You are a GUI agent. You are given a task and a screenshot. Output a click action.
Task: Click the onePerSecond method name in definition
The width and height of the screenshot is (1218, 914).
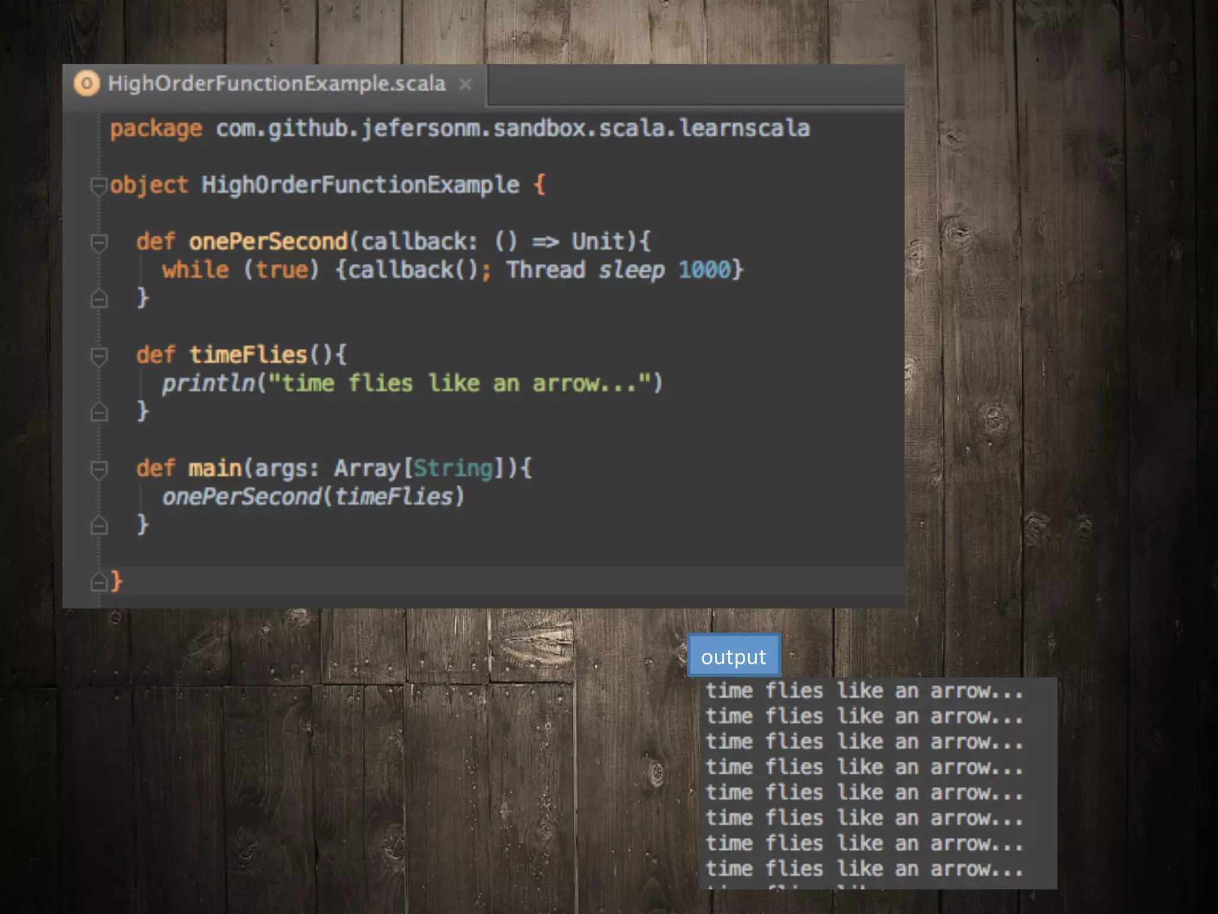268,242
